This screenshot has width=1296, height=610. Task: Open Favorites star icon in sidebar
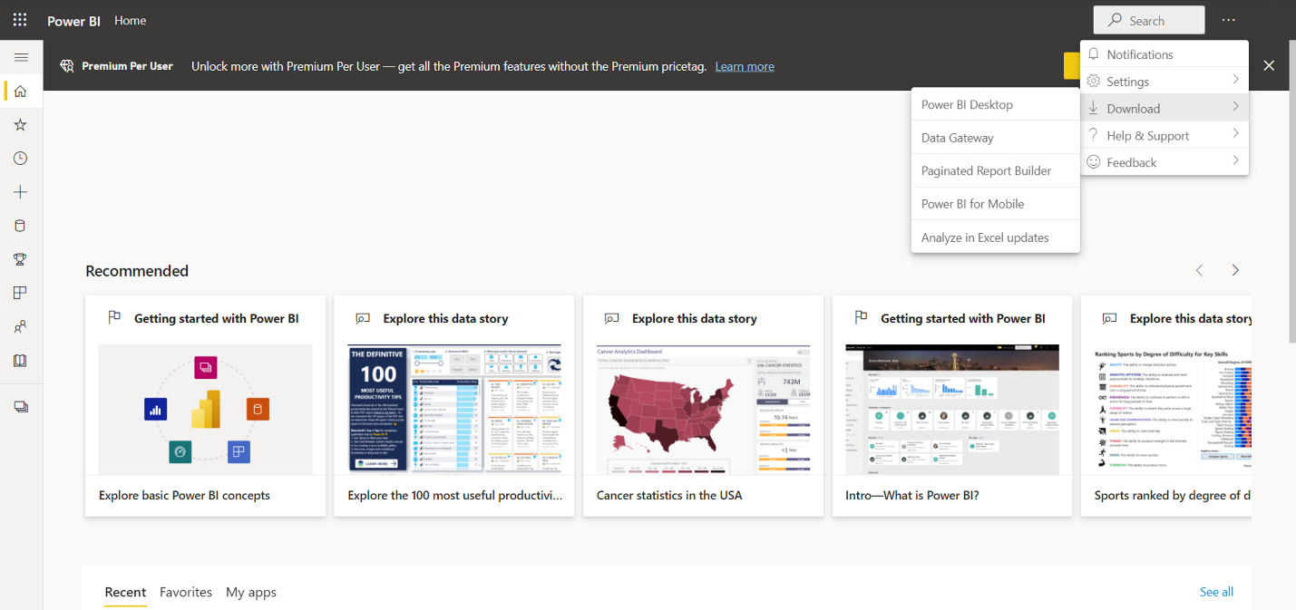pos(21,125)
